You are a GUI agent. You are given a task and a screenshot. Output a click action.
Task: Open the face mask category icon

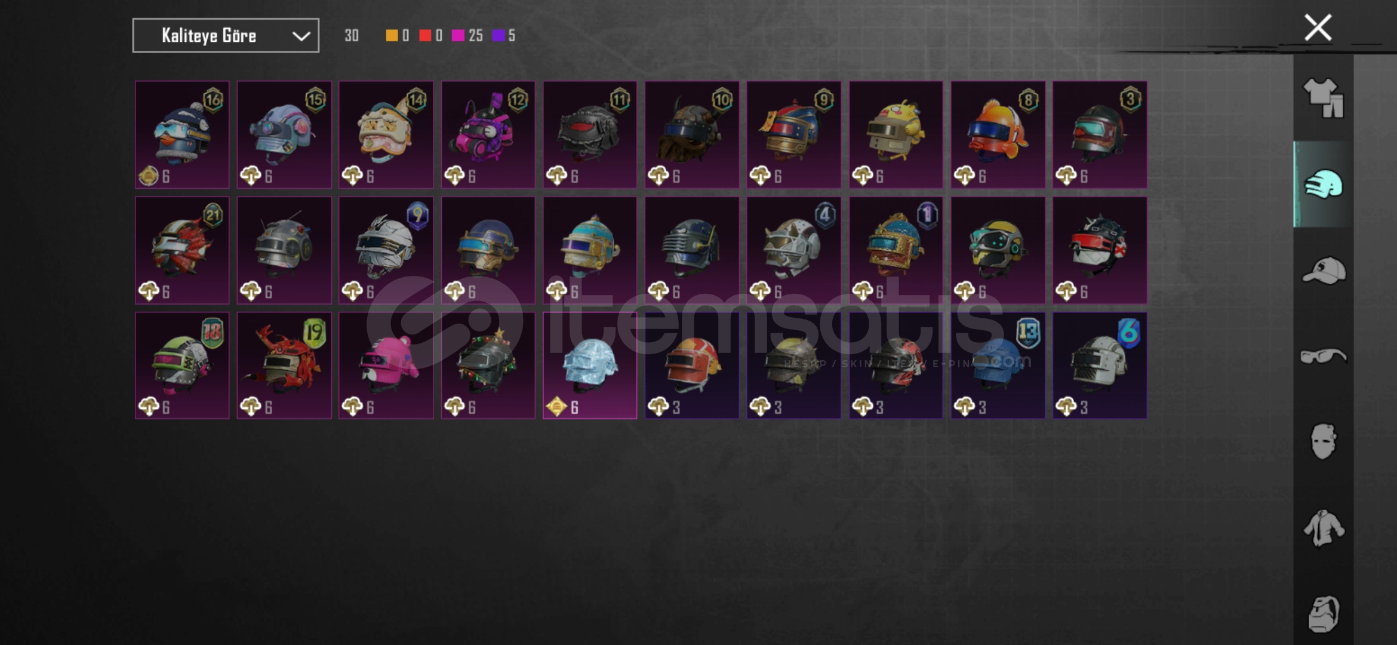pyautogui.click(x=1323, y=442)
